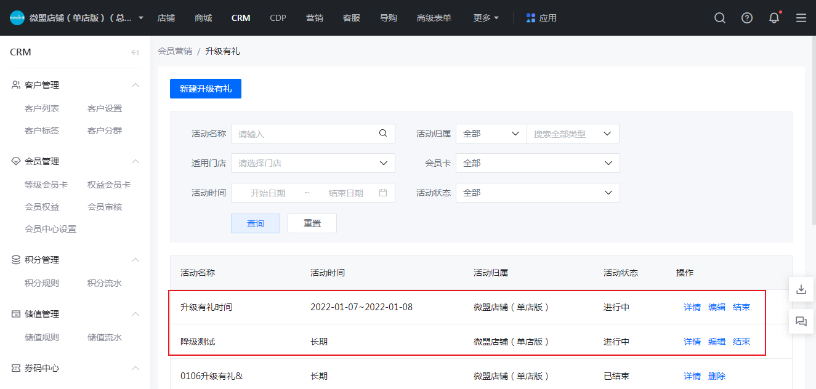Click the 积分管理 coins icon
816x389 pixels.
click(16, 260)
